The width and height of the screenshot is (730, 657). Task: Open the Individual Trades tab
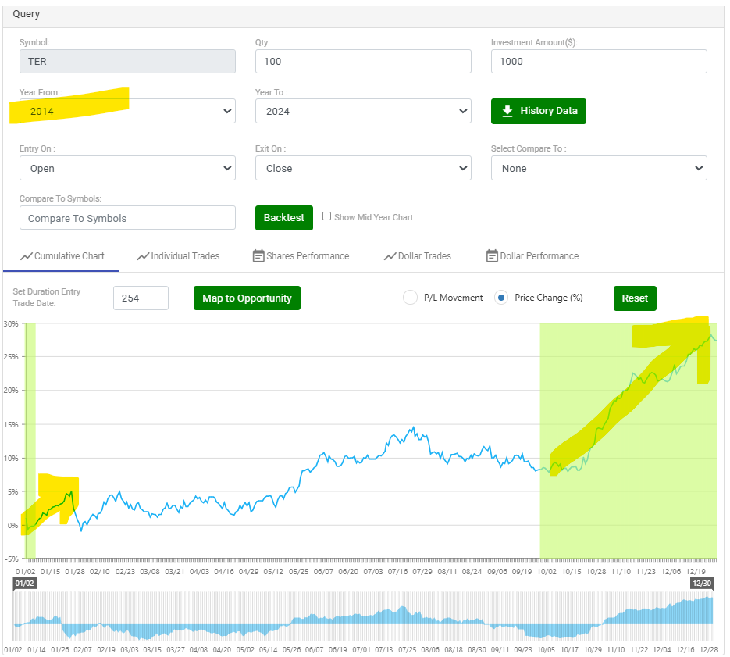pos(178,256)
